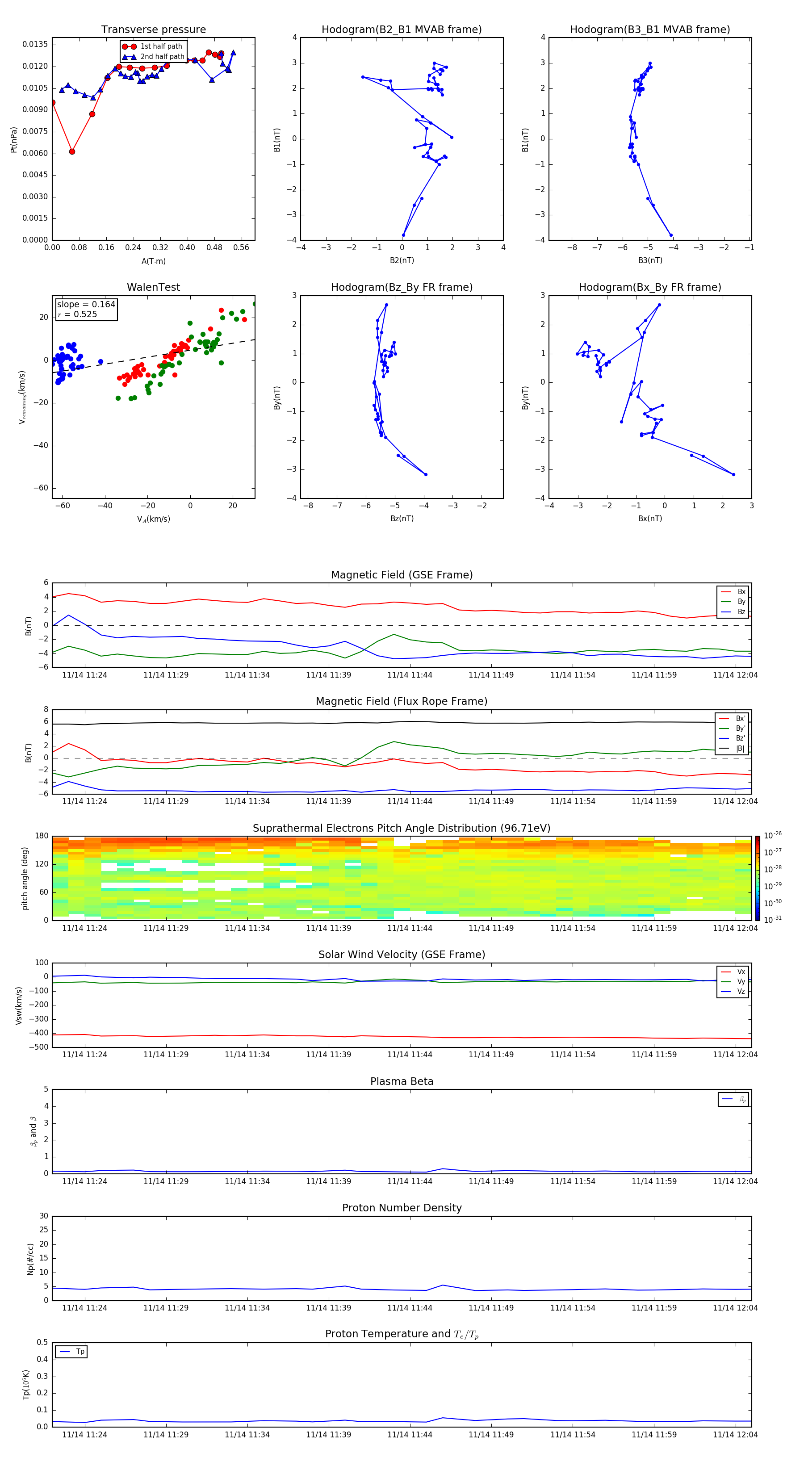Click the Bz entry in GSE legend
This screenshot has height=1474, width=804.
click(x=733, y=611)
